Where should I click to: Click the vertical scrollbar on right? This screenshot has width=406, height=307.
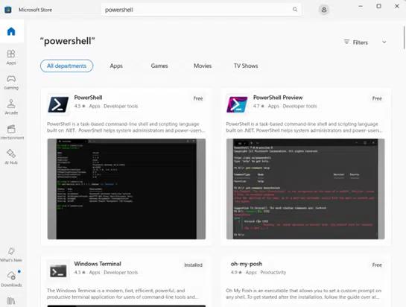pos(405,37)
